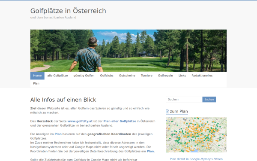257x161 pixels.
Task: Click the document icon beside zum Plan
Action: 167,111
